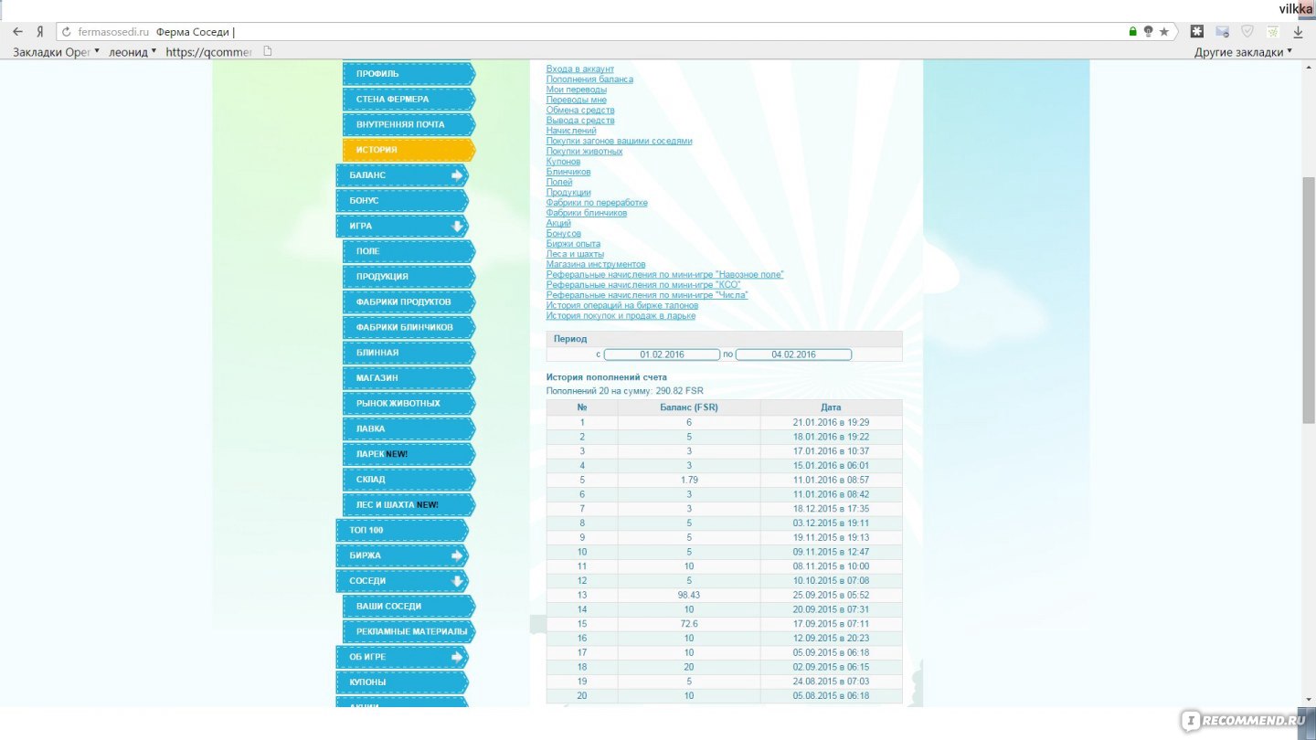Open the Ларек NEW menu item
The width and height of the screenshot is (1316, 740).
click(x=409, y=454)
